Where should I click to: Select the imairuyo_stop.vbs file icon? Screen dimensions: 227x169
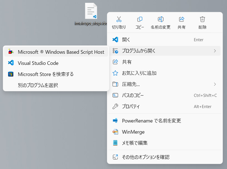(x=91, y=11)
